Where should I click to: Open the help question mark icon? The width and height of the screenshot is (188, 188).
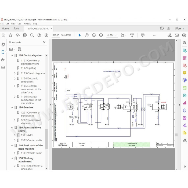coord(162,28)
